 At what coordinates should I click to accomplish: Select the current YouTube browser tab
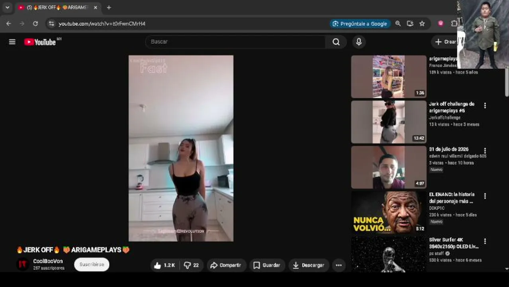58,8
